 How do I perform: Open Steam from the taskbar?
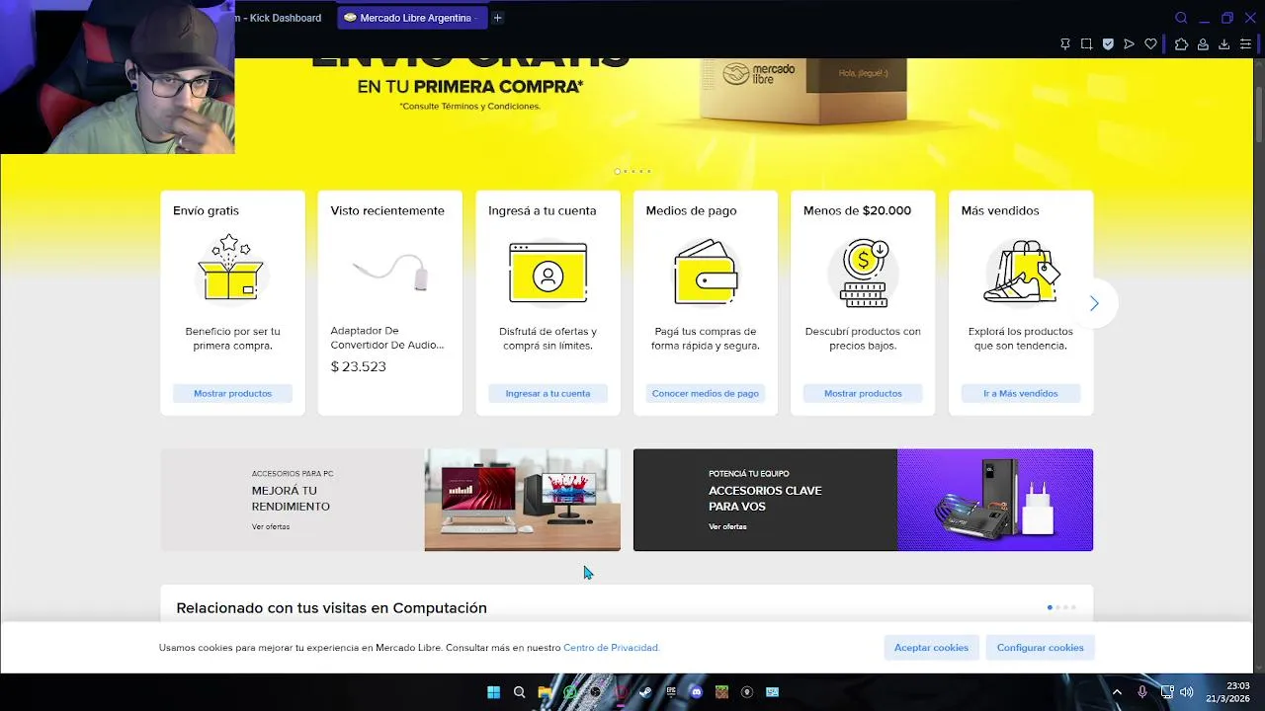tap(645, 692)
